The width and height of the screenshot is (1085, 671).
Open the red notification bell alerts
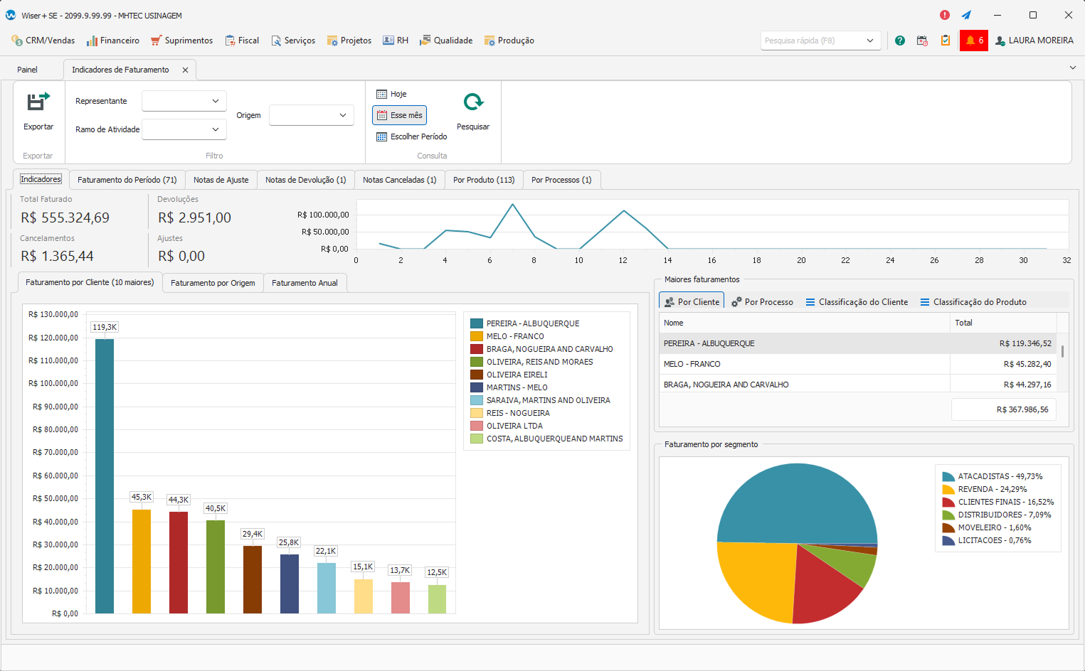(x=973, y=41)
